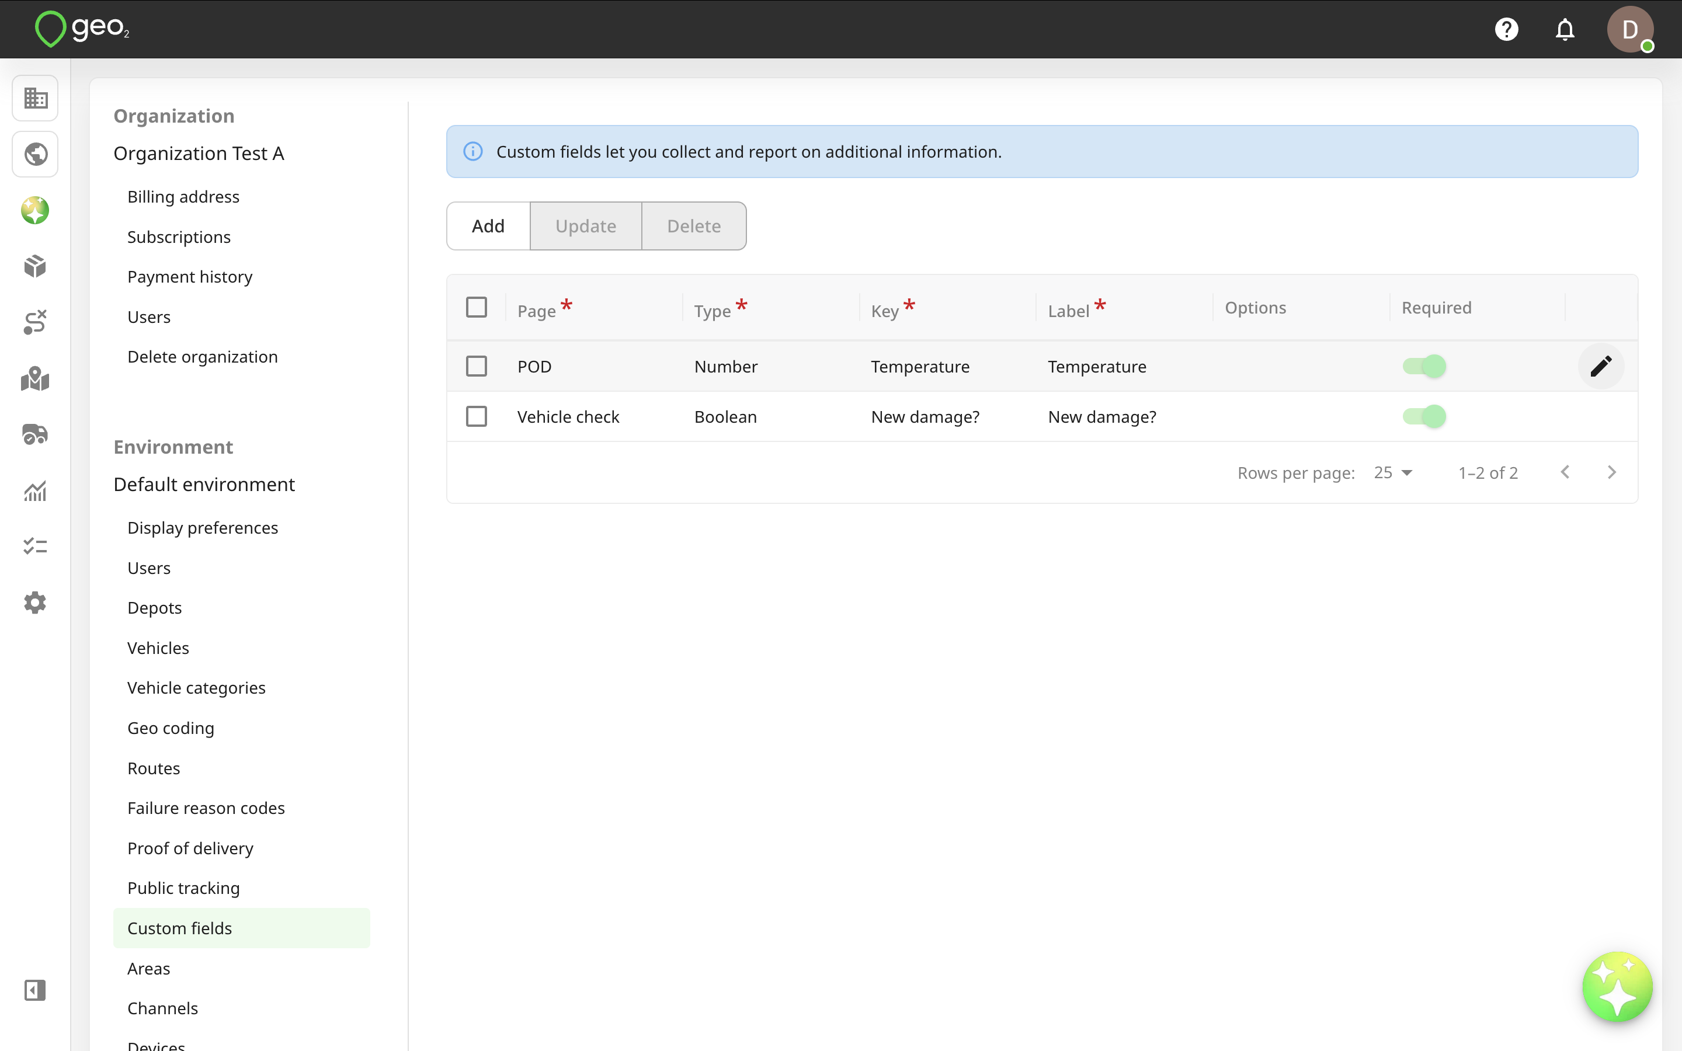Open the checklist sidebar icon
The image size is (1682, 1051).
pyautogui.click(x=35, y=547)
